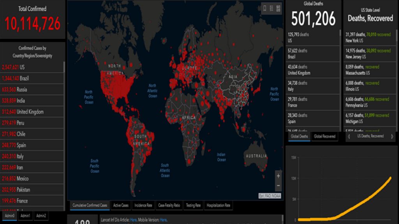Switch to the Global Recovered tab
The width and height of the screenshot is (399, 224).
click(325, 136)
